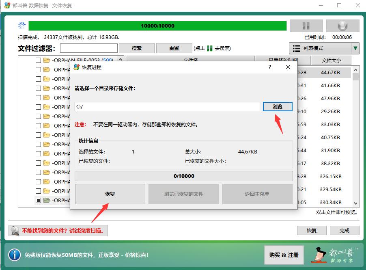Click the 搜索 filter button
The width and height of the screenshot is (366, 270).
click(137, 48)
